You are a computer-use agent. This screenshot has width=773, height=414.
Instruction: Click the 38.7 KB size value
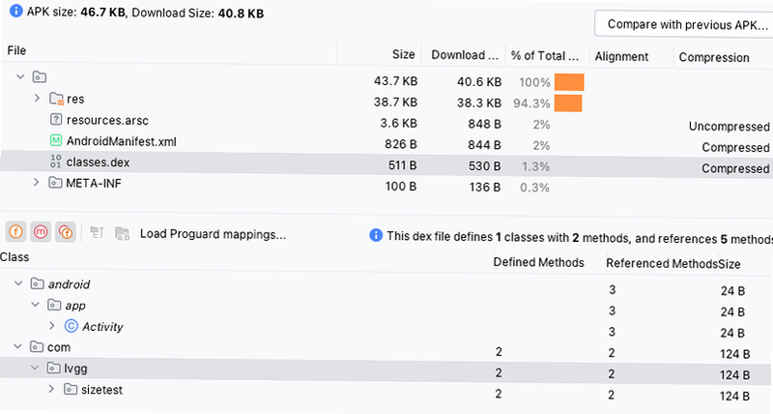tap(395, 102)
